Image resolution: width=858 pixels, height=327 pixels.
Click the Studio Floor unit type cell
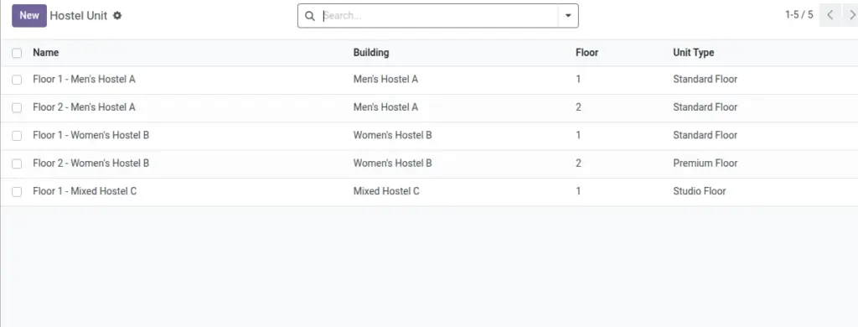point(700,191)
